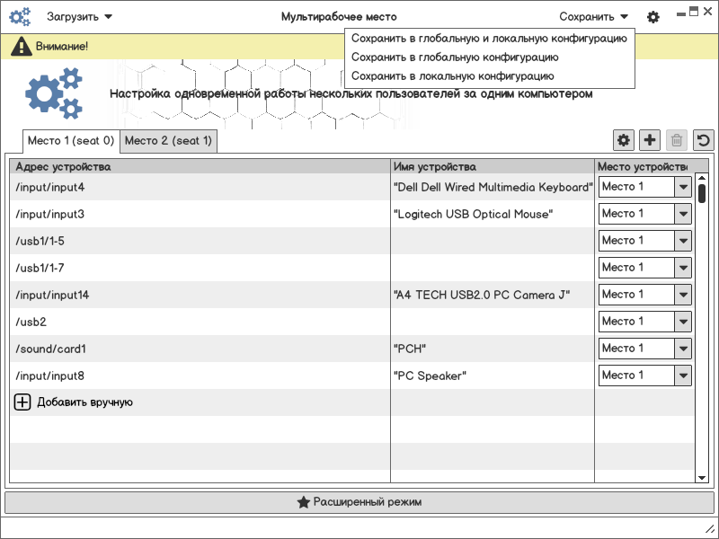Click the scrollbar down arrow
The height and width of the screenshot is (539, 719).
(702, 478)
